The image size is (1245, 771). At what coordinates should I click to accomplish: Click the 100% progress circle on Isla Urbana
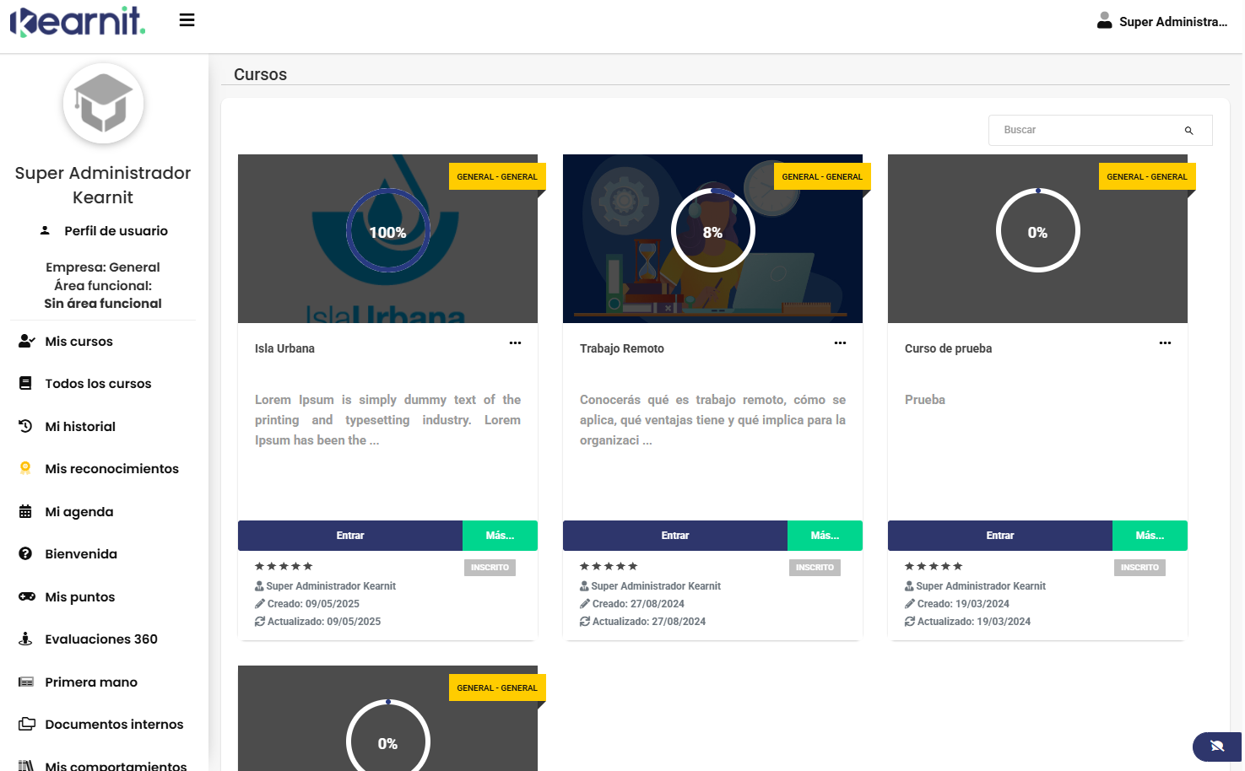388,230
